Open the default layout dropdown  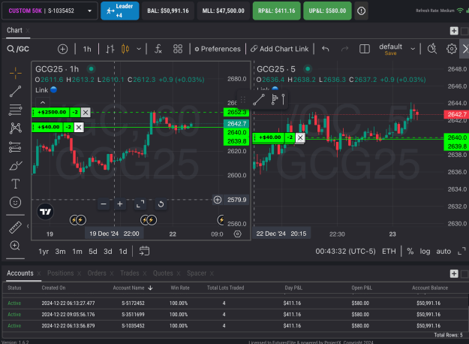413,49
